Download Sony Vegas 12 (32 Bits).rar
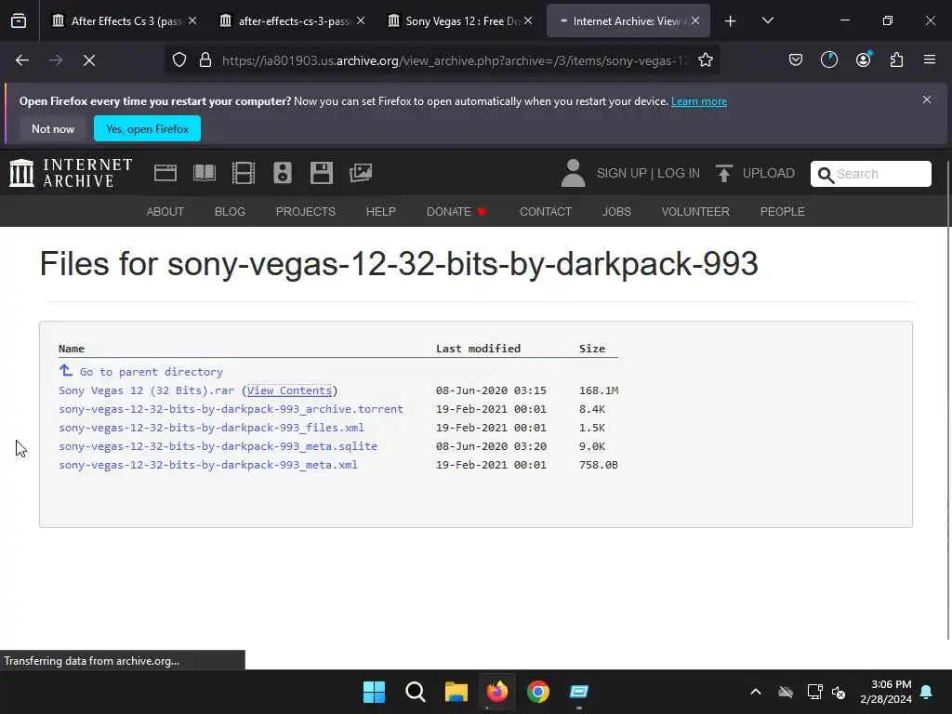The height and width of the screenshot is (714, 952). click(x=146, y=390)
